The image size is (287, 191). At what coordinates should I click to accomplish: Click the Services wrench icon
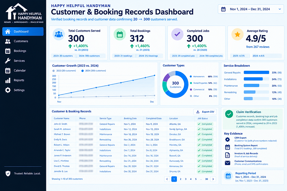[8, 61]
